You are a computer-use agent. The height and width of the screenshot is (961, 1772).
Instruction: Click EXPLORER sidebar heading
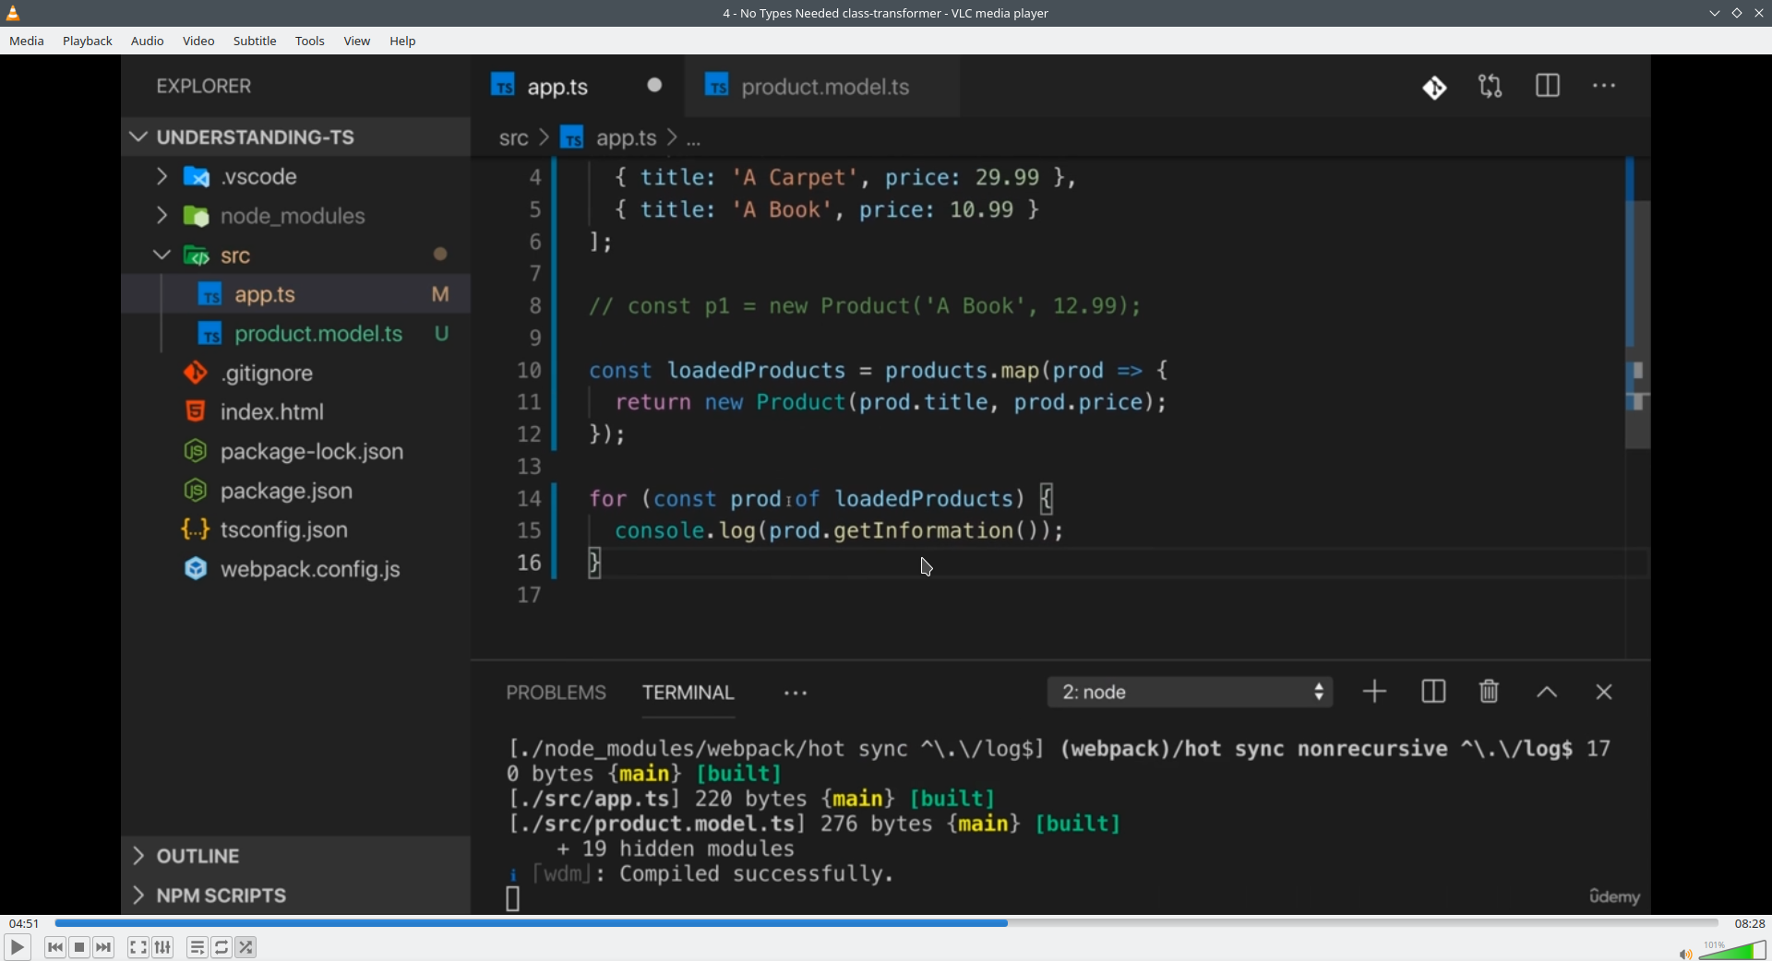click(204, 87)
